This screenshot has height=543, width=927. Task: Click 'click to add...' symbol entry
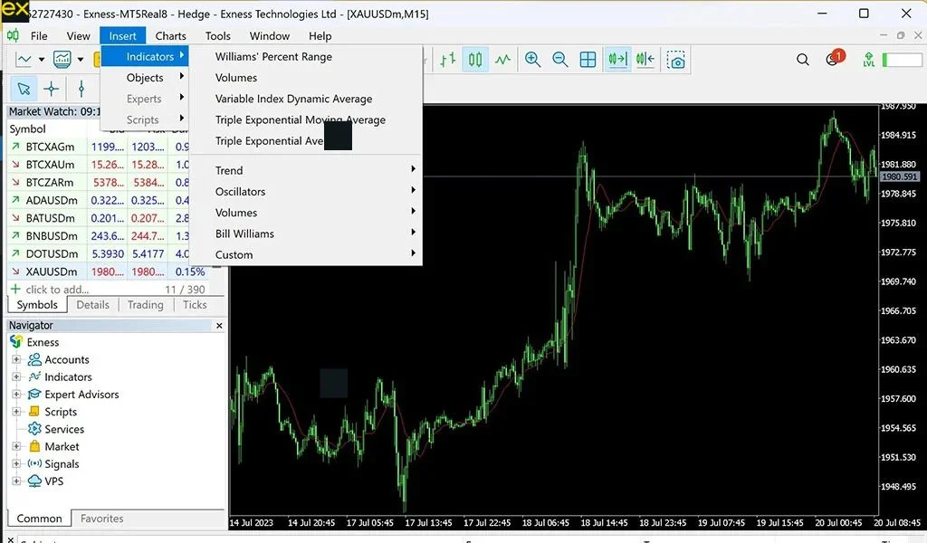point(56,289)
